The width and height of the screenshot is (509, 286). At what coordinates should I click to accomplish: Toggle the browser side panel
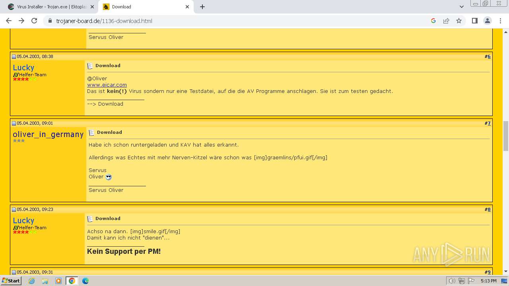pos(474,21)
